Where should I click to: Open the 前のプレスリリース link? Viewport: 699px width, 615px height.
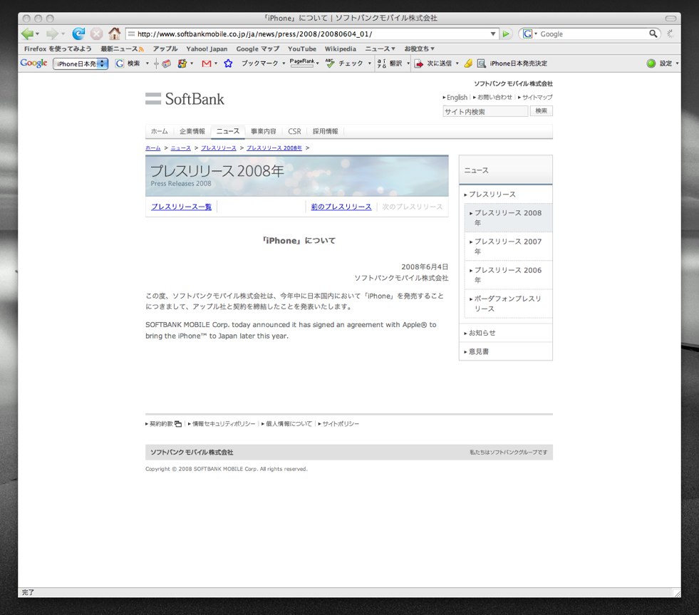pyautogui.click(x=341, y=207)
